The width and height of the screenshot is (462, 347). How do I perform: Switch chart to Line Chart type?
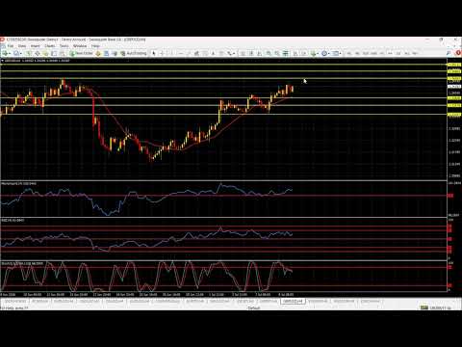point(260,53)
